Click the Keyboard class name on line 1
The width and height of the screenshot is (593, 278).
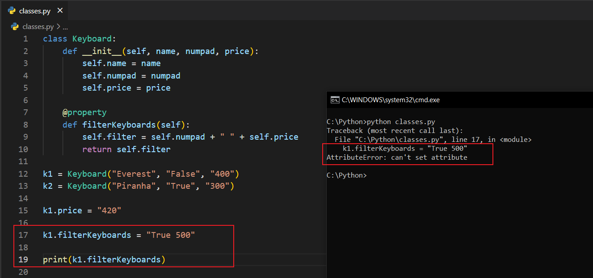click(92, 39)
